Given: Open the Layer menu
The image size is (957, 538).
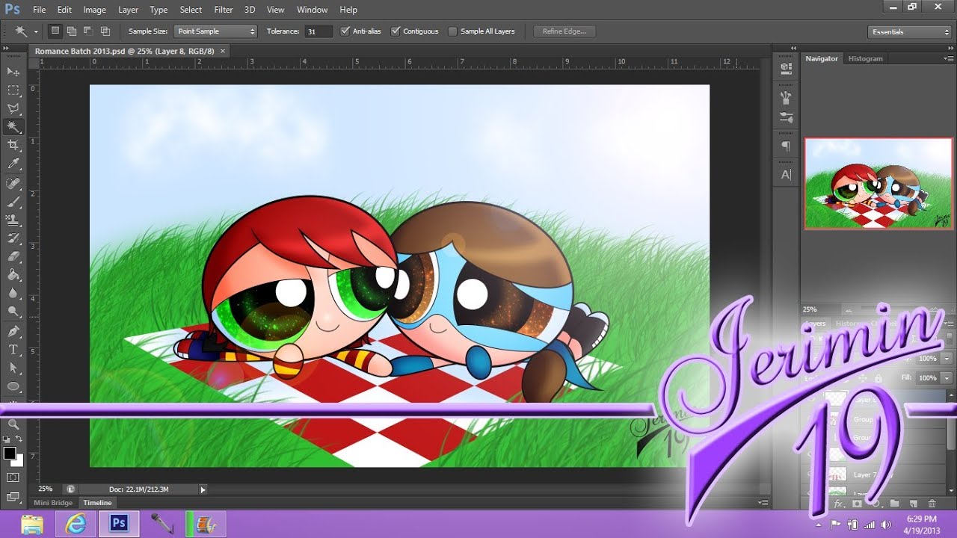Looking at the screenshot, I should point(128,10).
